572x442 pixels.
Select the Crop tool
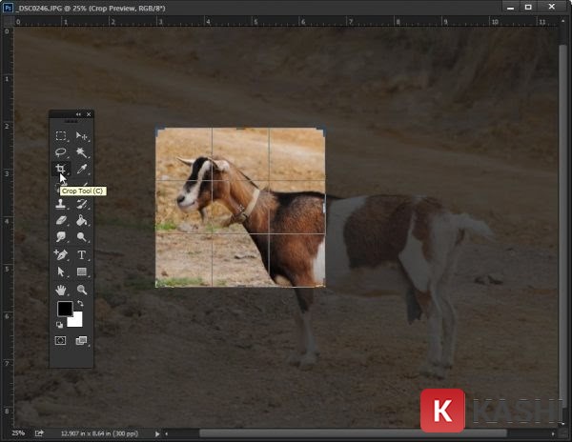pos(61,169)
